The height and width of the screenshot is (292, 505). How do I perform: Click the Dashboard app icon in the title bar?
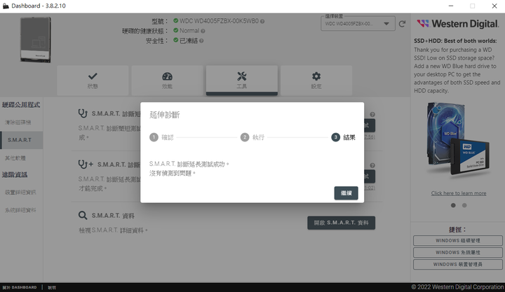tap(6, 6)
